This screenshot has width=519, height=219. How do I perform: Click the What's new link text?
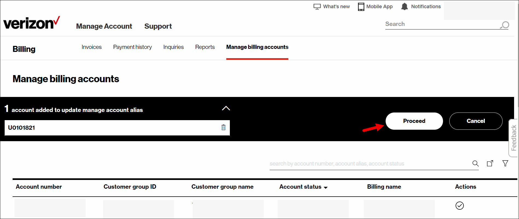pyautogui.click(x=336, y=7)
